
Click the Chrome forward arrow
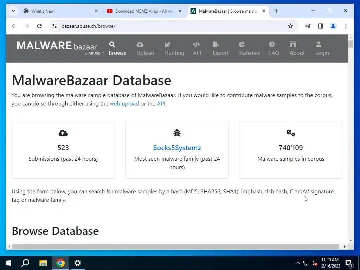coord(27,26)
